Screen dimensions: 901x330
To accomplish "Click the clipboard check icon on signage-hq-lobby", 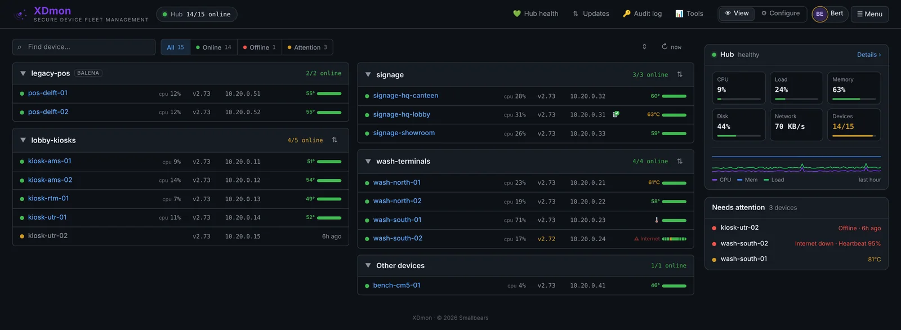I will 616,114.
